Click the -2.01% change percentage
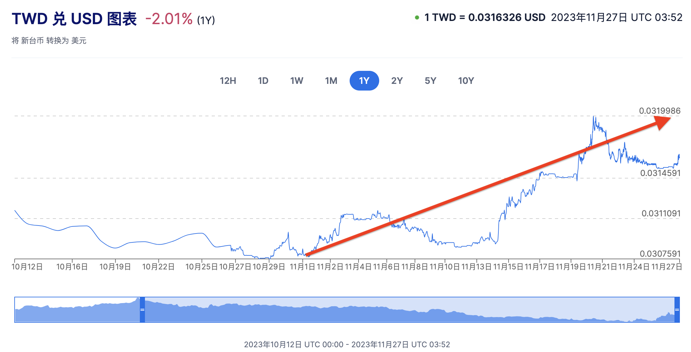The image size is (691, 352). coord(169,19)
